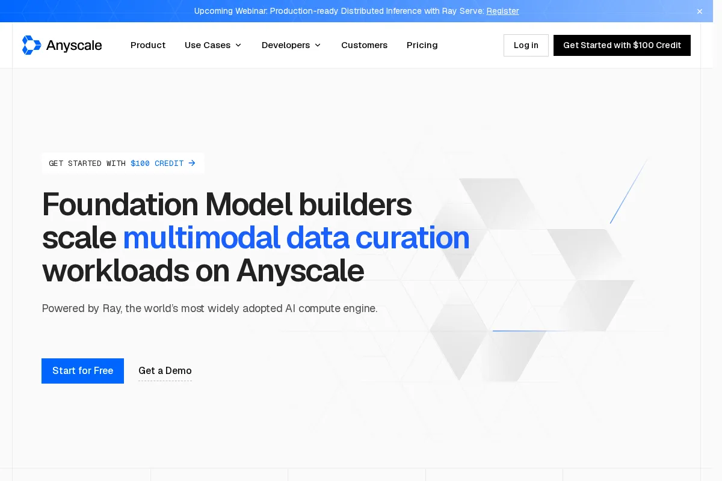Open the Product menu item
Image resolution: width=722 pixels, height=481 pixels.
pos(148,45)
